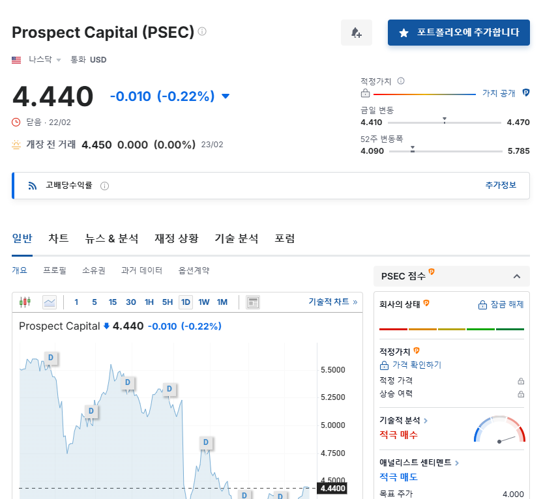Click the first D dividend marker on chart
Viewport: 543px width, 499px height.
pos(51,358)
